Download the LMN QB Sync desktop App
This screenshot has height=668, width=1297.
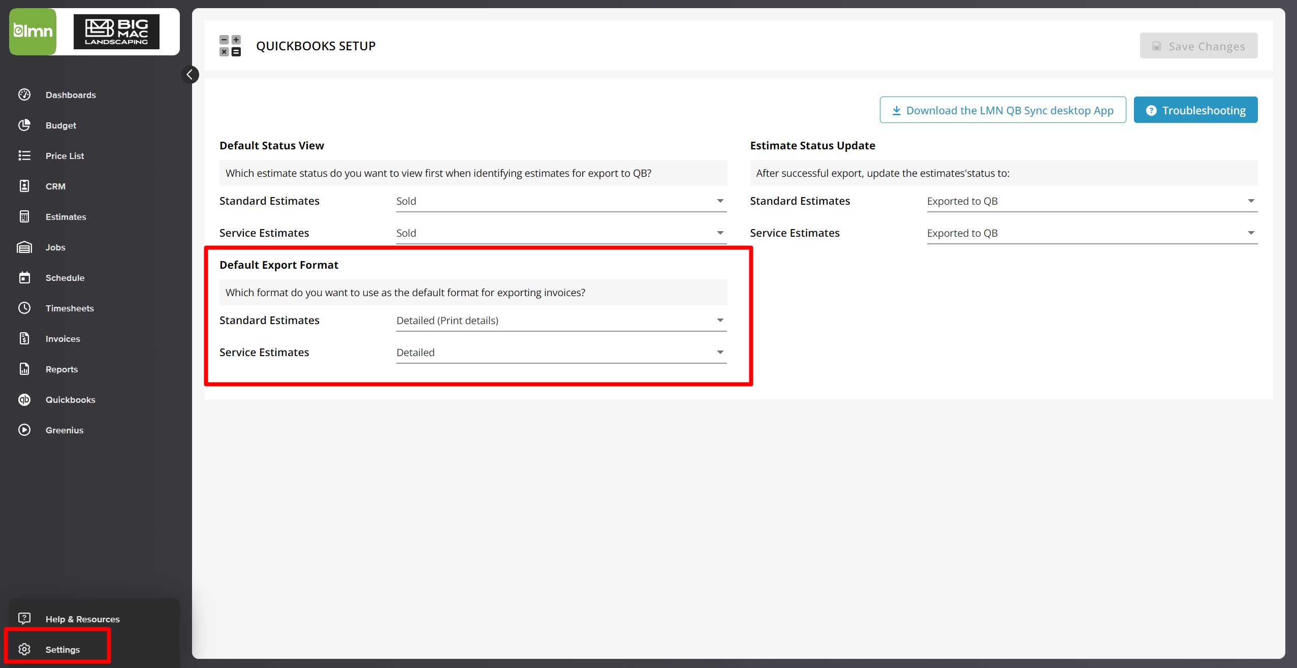(x=1003, y=110)
